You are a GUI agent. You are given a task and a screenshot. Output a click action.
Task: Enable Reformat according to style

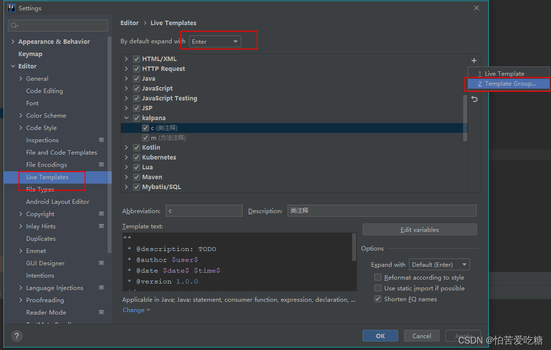tap(378, 278)
